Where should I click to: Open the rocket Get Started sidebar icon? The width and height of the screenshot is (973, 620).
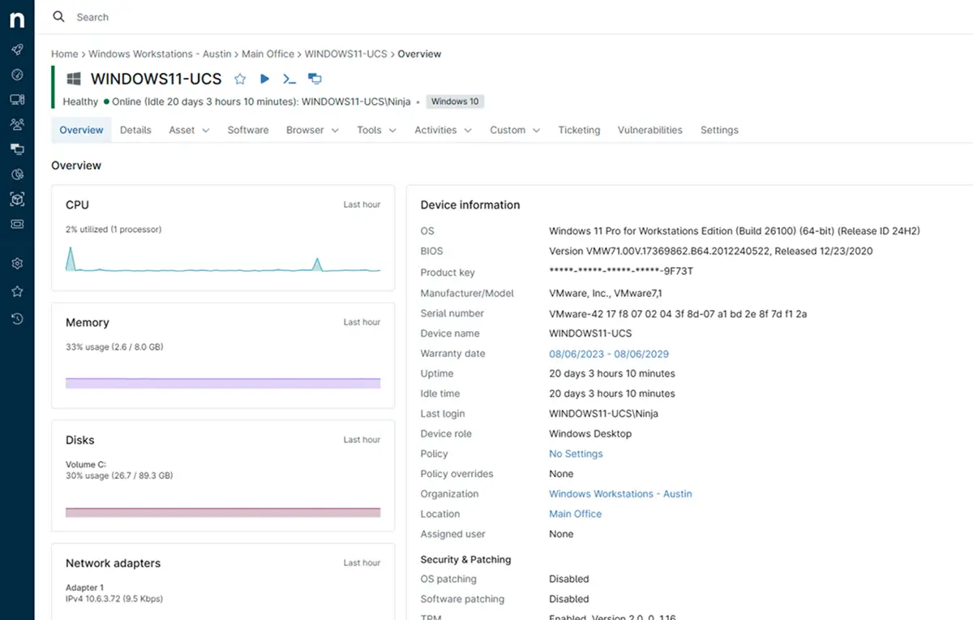coord(17,50)
